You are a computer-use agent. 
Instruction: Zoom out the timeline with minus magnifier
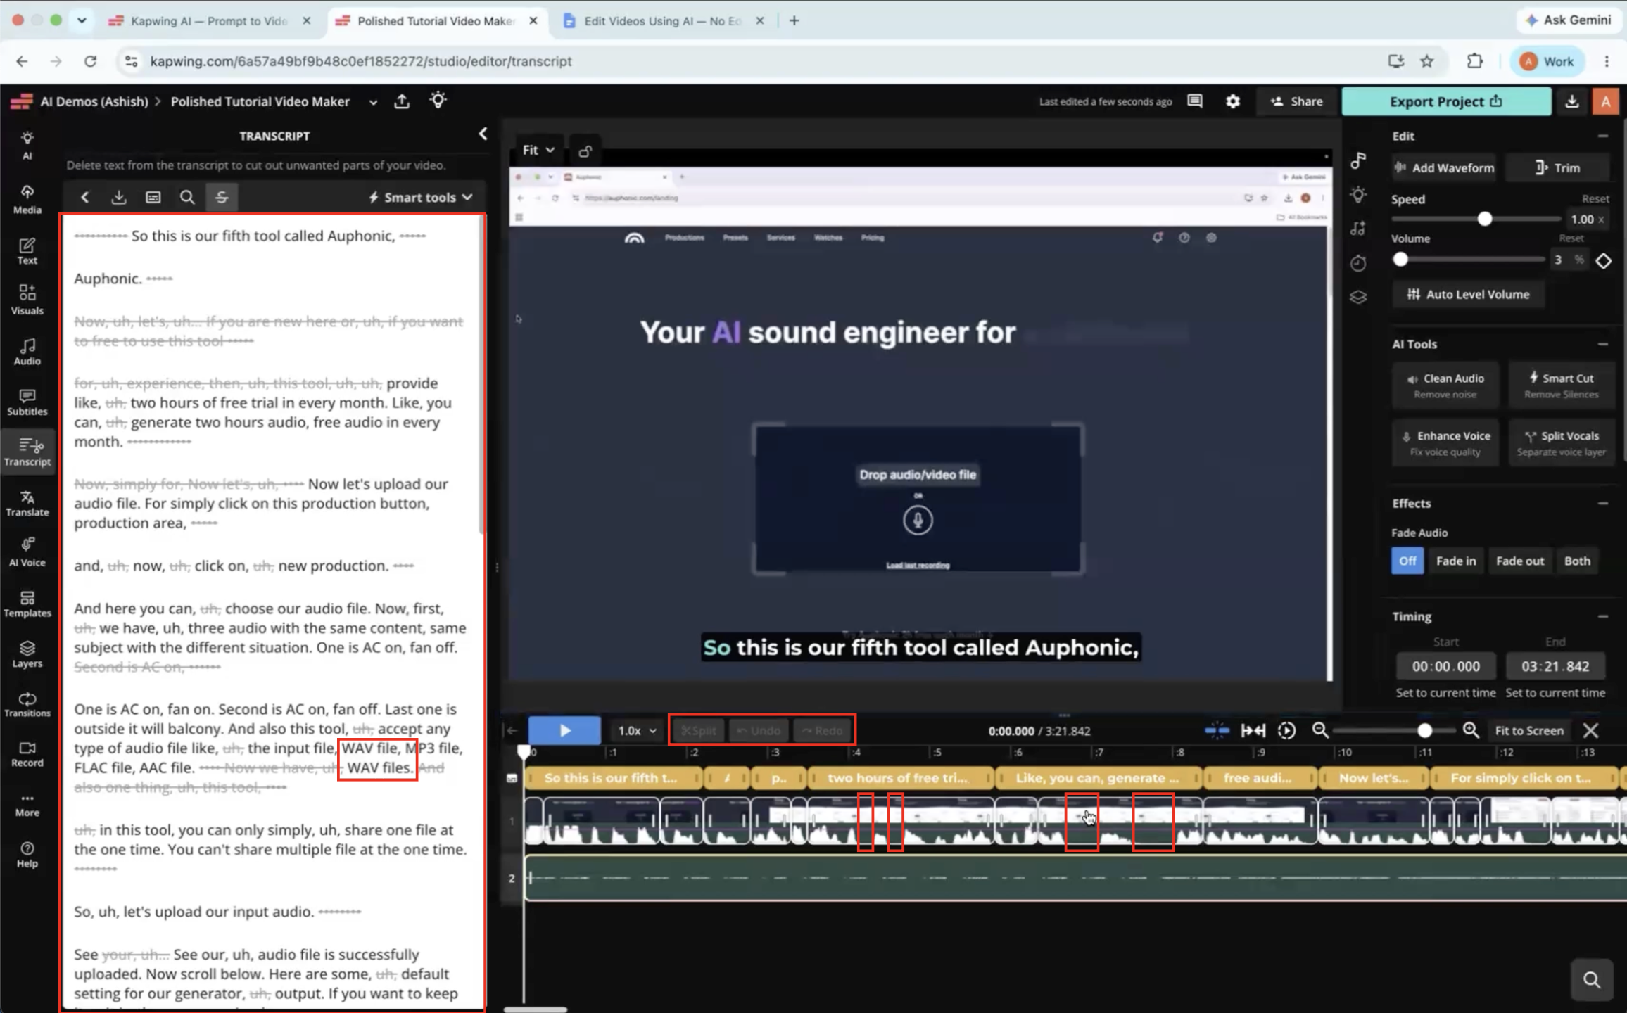[x=1320, y=730]
